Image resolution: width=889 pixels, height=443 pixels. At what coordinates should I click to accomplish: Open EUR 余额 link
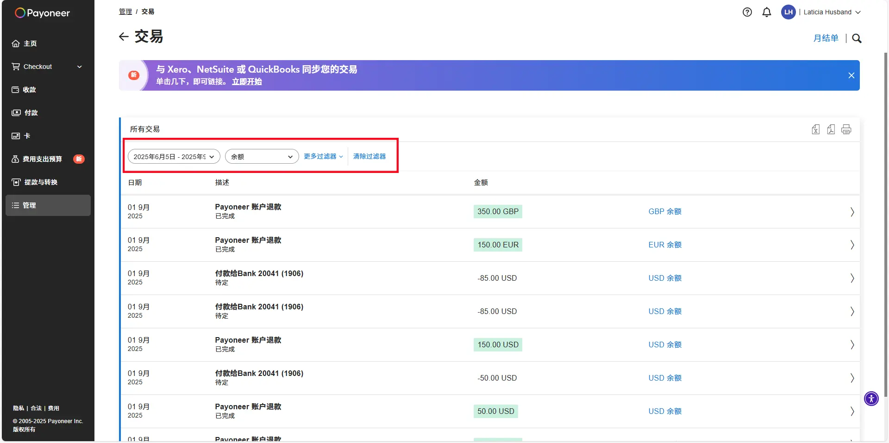665,245
